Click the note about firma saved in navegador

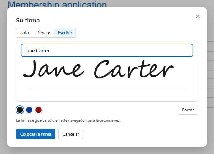point(68,120)
